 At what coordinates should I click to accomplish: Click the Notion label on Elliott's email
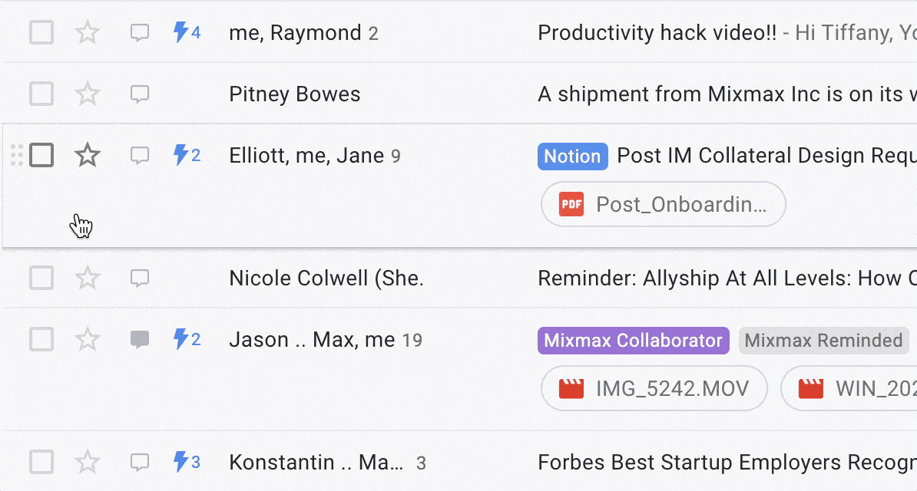tap(572, 156)
